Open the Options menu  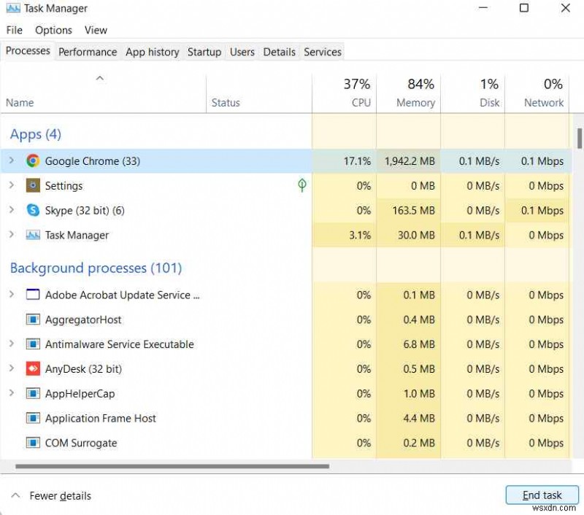click(53, 30)
